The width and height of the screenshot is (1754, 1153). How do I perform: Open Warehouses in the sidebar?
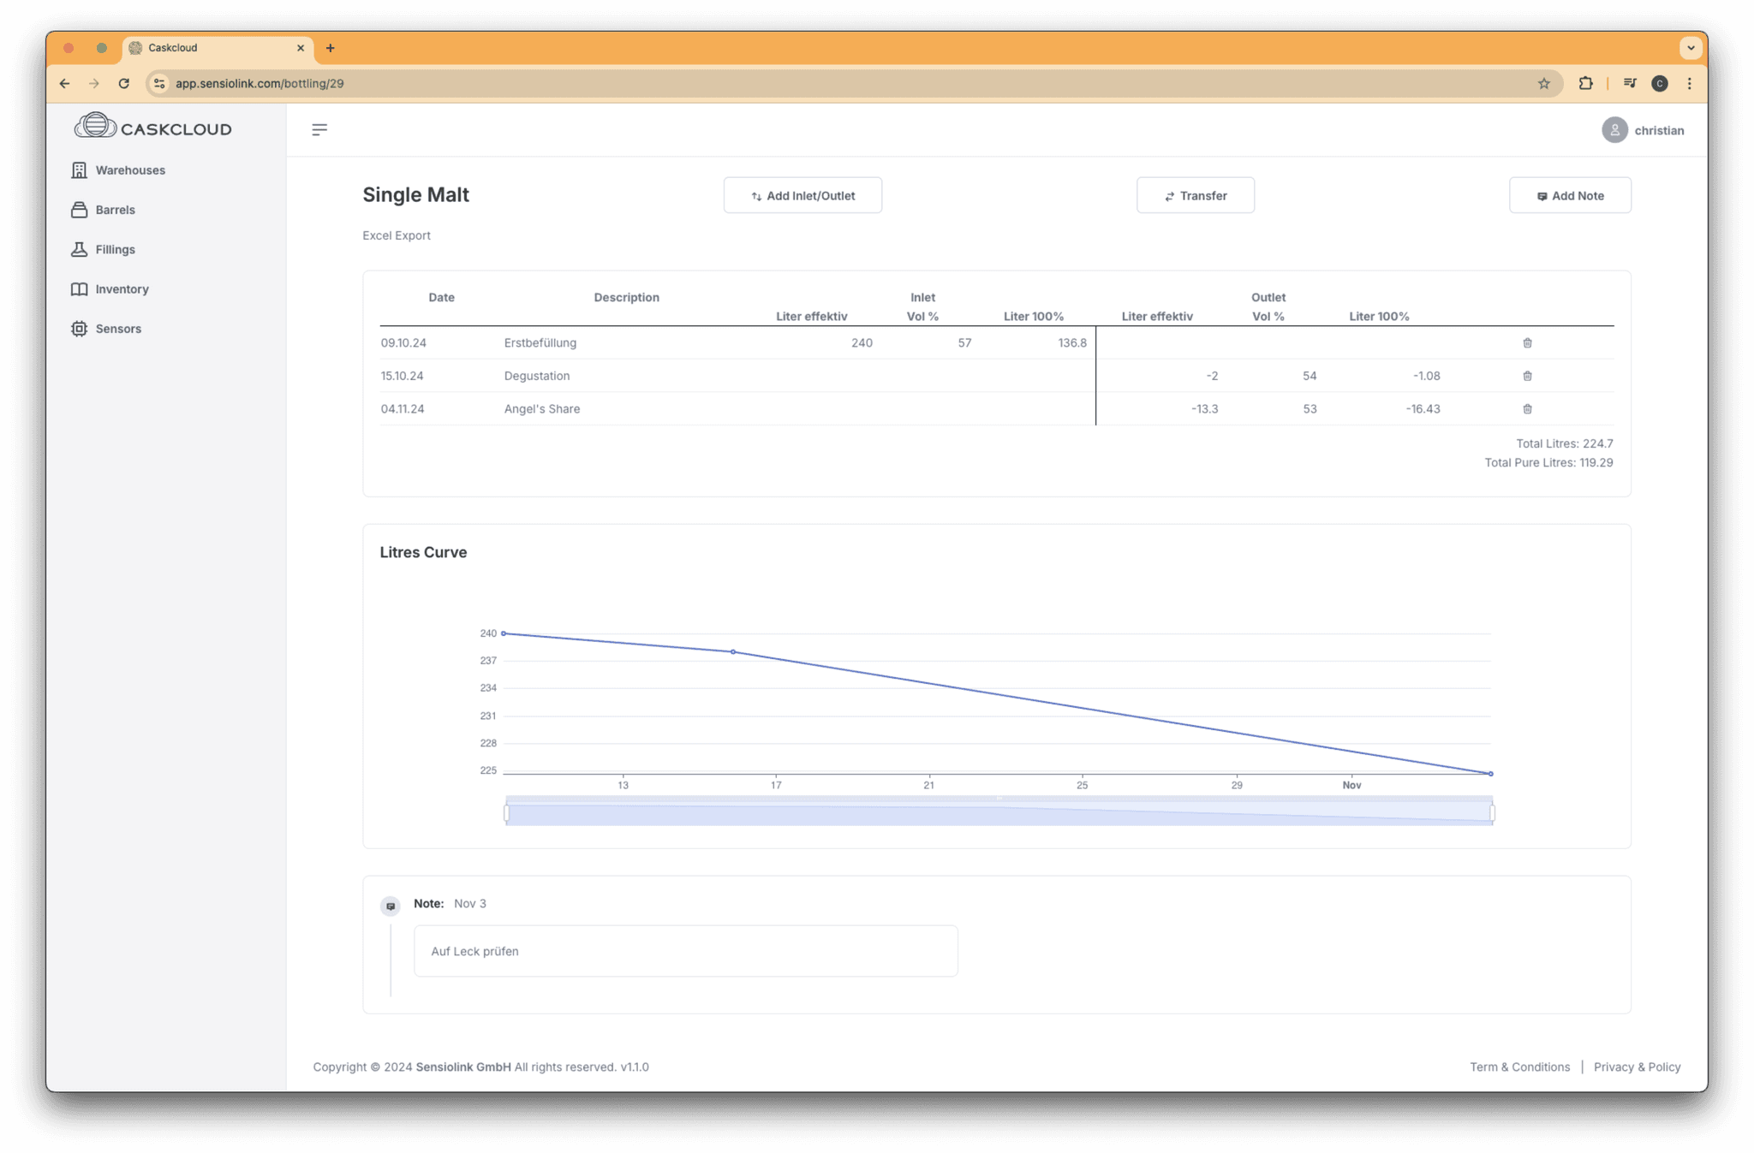click(x=118, y=170)
